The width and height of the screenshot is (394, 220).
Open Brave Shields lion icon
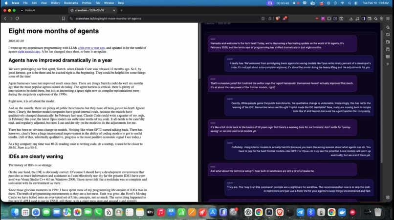click(x=277, y=19)
